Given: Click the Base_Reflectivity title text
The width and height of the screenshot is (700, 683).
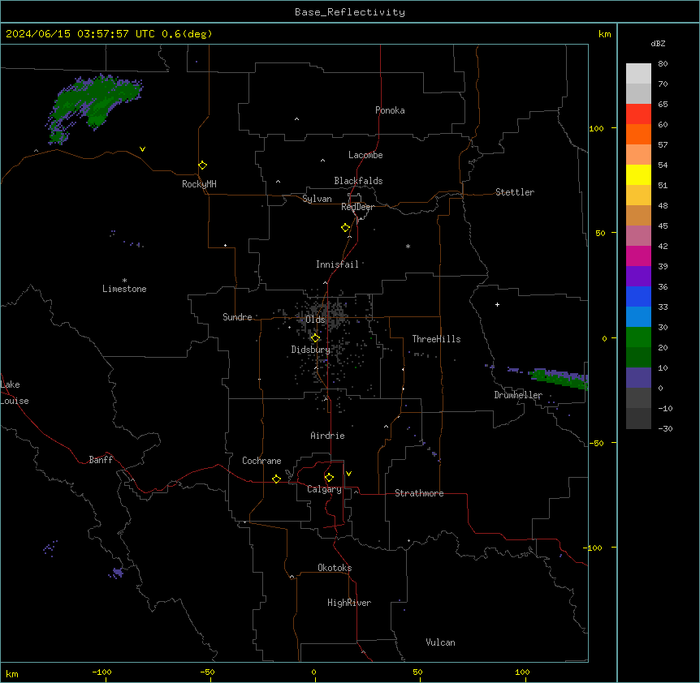Looking at the screenshot, I should click(350, 12).
